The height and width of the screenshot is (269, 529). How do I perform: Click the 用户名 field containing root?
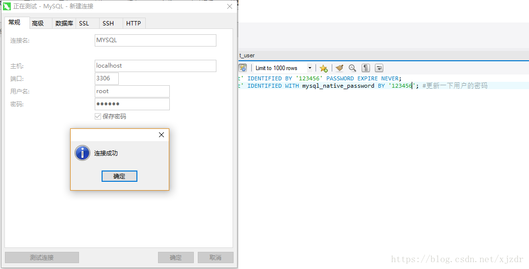click(132, 91)
